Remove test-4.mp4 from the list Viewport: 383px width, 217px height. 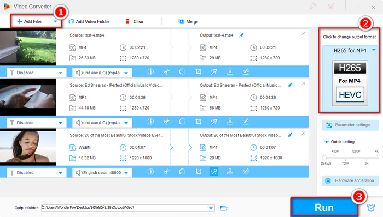tap(303, 33)
